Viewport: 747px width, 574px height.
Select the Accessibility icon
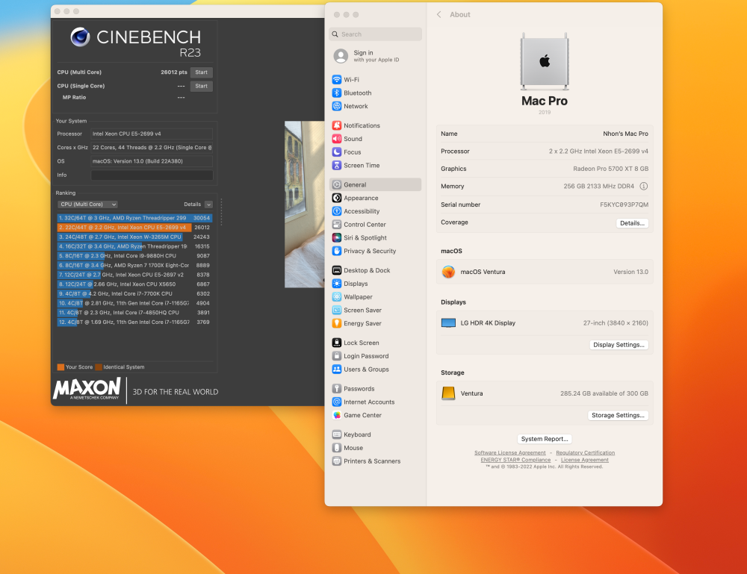[336, 211]
